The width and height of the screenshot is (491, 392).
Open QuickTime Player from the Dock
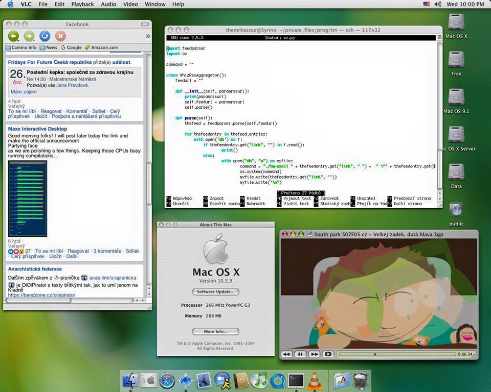(278, 381)
